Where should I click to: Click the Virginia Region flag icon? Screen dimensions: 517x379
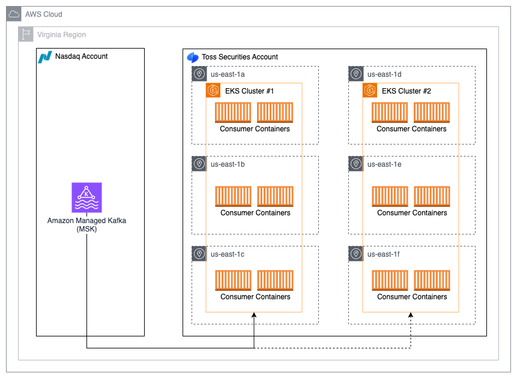(x=26, y=34)
